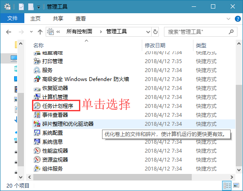Click the horizontal scrollbar thumb

click(112, 177)
